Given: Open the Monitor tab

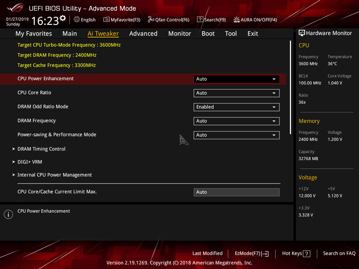Looking at the screenshot, I should [180, 34].
